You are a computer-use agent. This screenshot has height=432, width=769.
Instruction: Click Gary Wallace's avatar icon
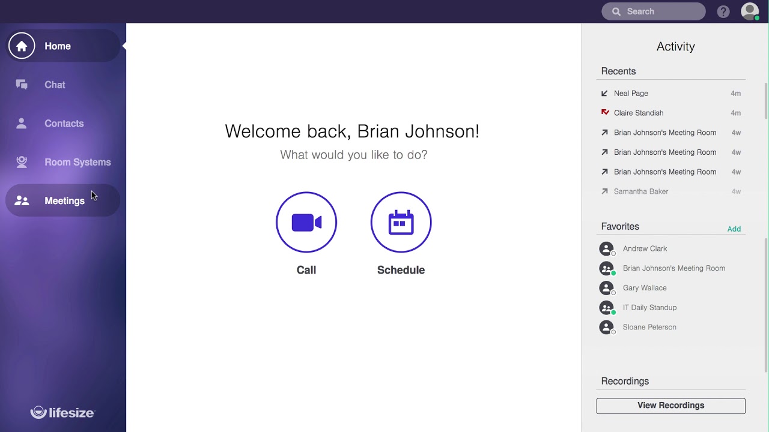click(x=607, y=288)
